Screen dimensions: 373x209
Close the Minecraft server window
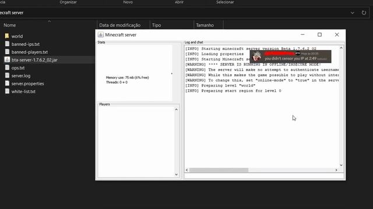(x=337, y=35)
